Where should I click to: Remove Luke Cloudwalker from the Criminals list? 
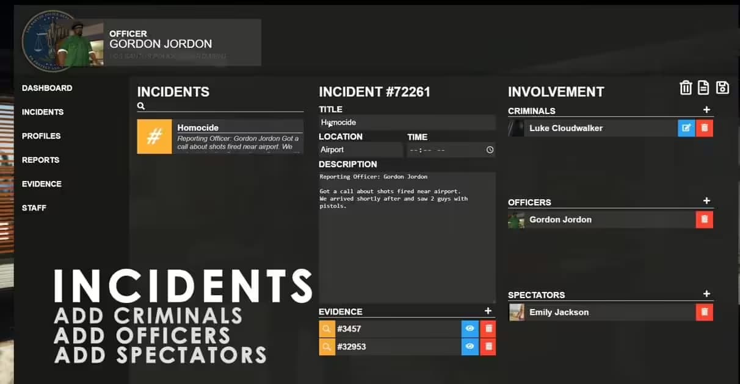(x=704, y=128)
